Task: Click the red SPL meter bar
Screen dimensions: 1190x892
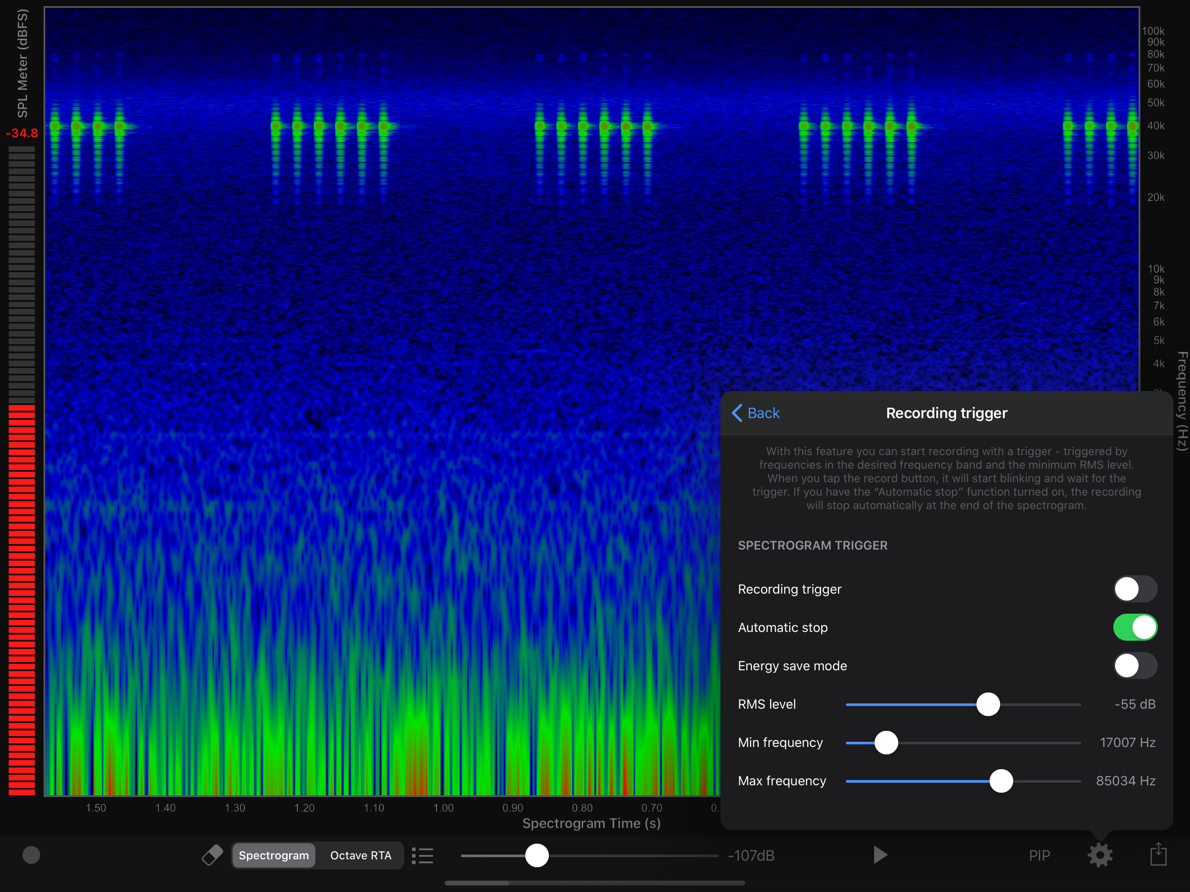Action: tap(21, 600)
